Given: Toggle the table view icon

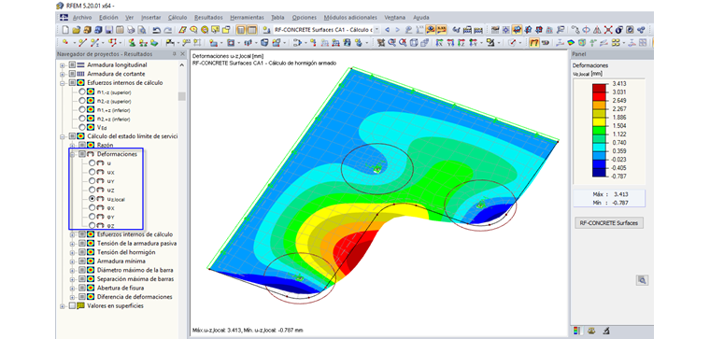Looking at the screenshot, I should pos(251,30).
